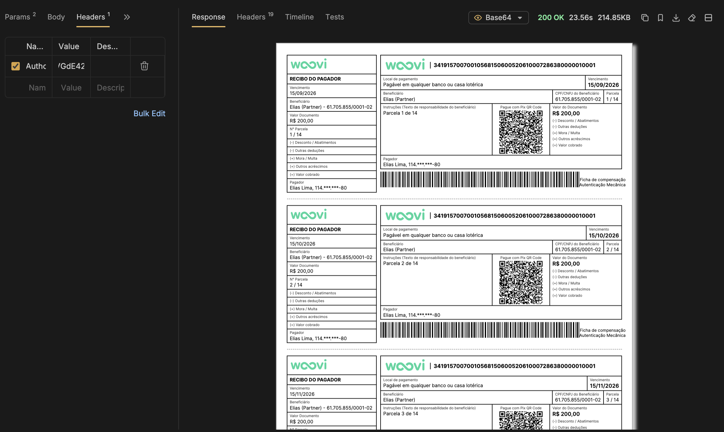This screenshot has height=432, width=724.
Task: Switch to the Params tab
Action: tap(20, 17)
